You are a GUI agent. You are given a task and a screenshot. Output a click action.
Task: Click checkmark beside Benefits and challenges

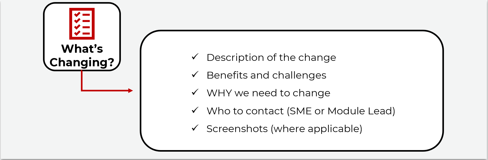pyautogui.click(x=195, y=75)
